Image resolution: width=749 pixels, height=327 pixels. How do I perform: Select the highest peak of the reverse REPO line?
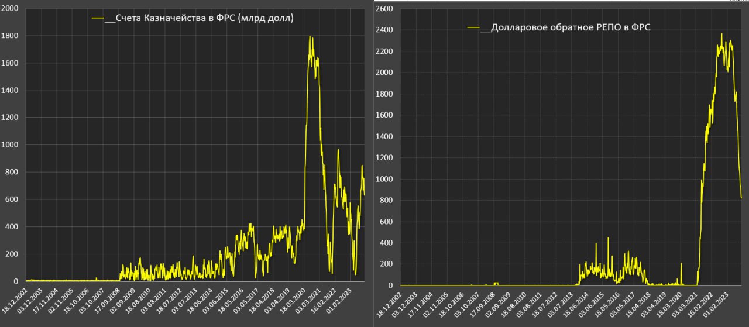click(721, 34)
